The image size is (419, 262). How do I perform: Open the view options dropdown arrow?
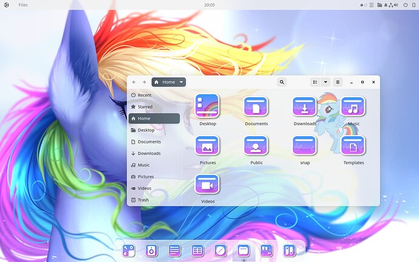pyautogui.click(x=325, y=82)
